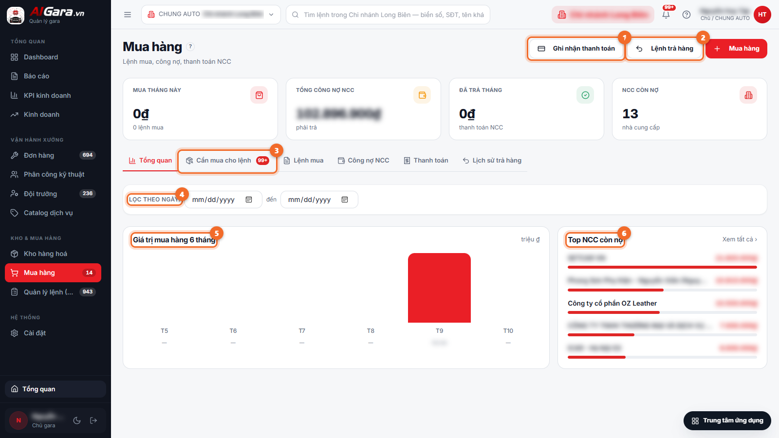Open Báo cáo in sidebar
779x438 pixels.
click(x=53, y=76)
